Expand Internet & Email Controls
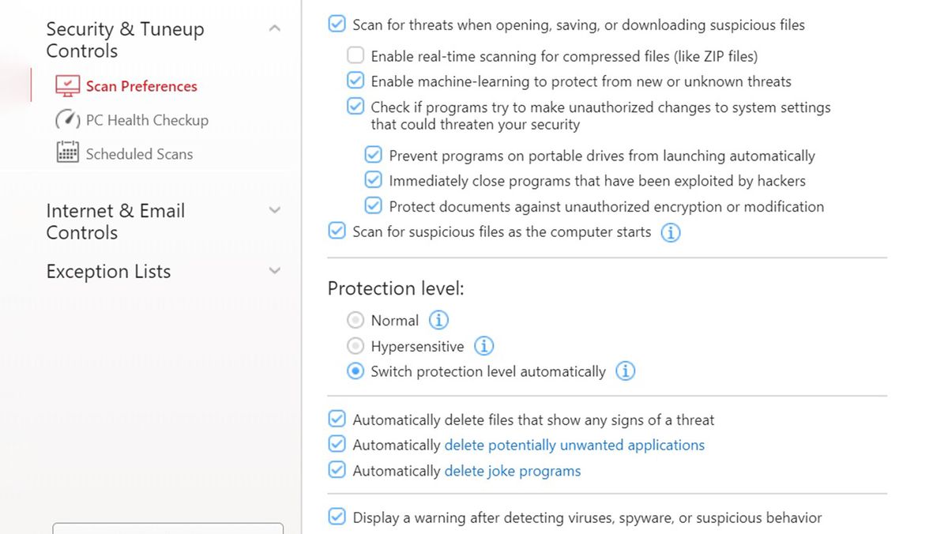Image resolution: width=948 pixels, height=534 pixels. point(274,210)
